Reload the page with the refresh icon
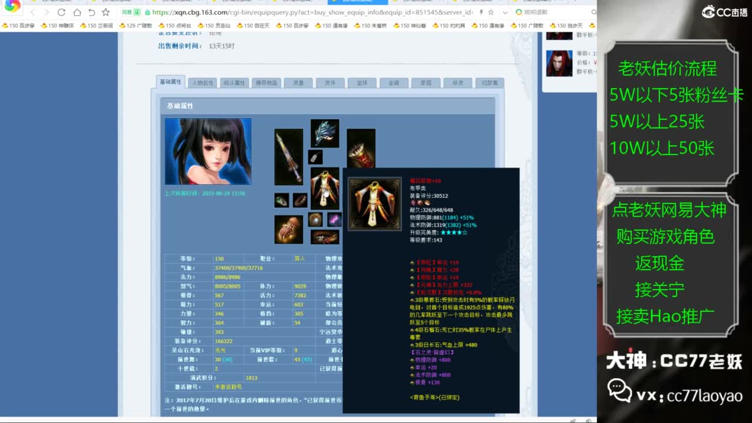This screenshot has height=423, width=752. click(x=62, y=12)
